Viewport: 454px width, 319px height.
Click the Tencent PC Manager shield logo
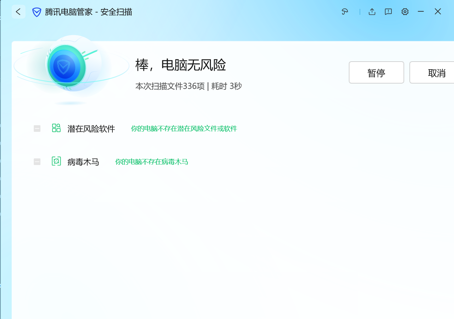[37, 12]
